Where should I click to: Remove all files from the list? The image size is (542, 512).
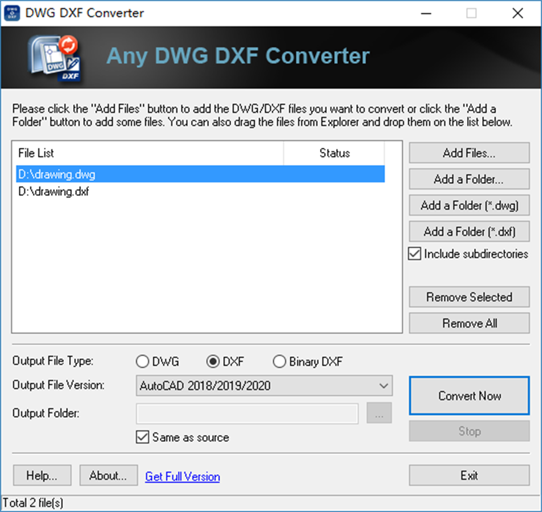click(x=469, y=323)
